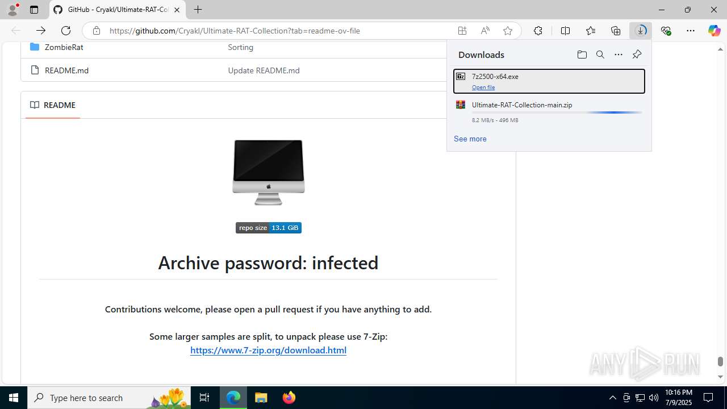Select the 7z2500-x64.exe download entry
This screenshot has width=727, height=409.
549,81
